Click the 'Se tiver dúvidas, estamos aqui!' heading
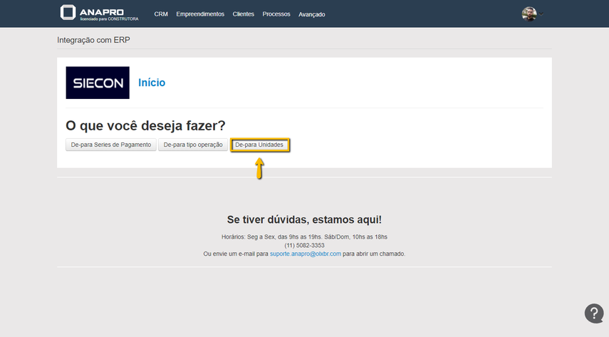The image size is (609, 337). (x=304, y=220)
